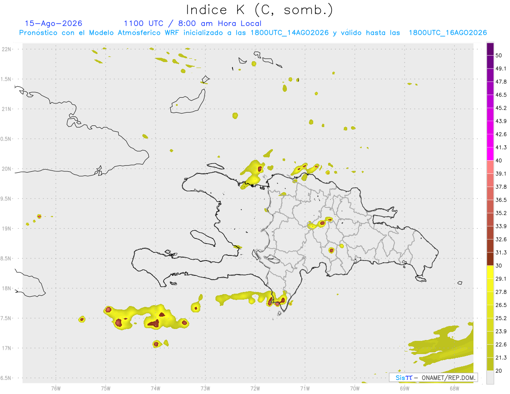510x394 pixels.
Task: Click the "20" color bar value
Action: pos(499,371)
